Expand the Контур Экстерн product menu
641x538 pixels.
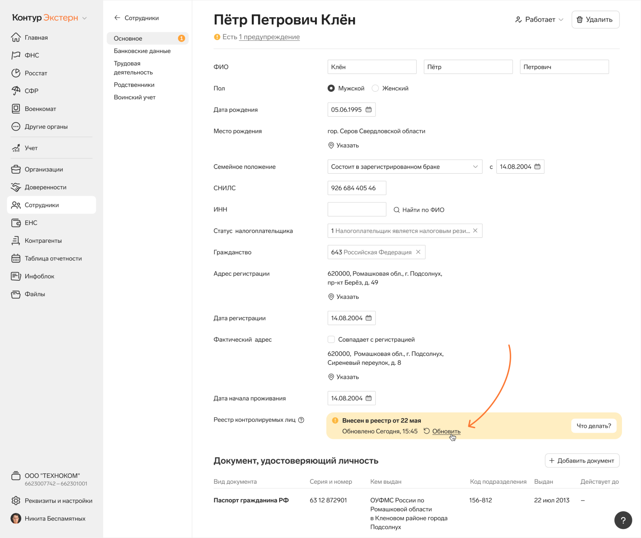85,18
